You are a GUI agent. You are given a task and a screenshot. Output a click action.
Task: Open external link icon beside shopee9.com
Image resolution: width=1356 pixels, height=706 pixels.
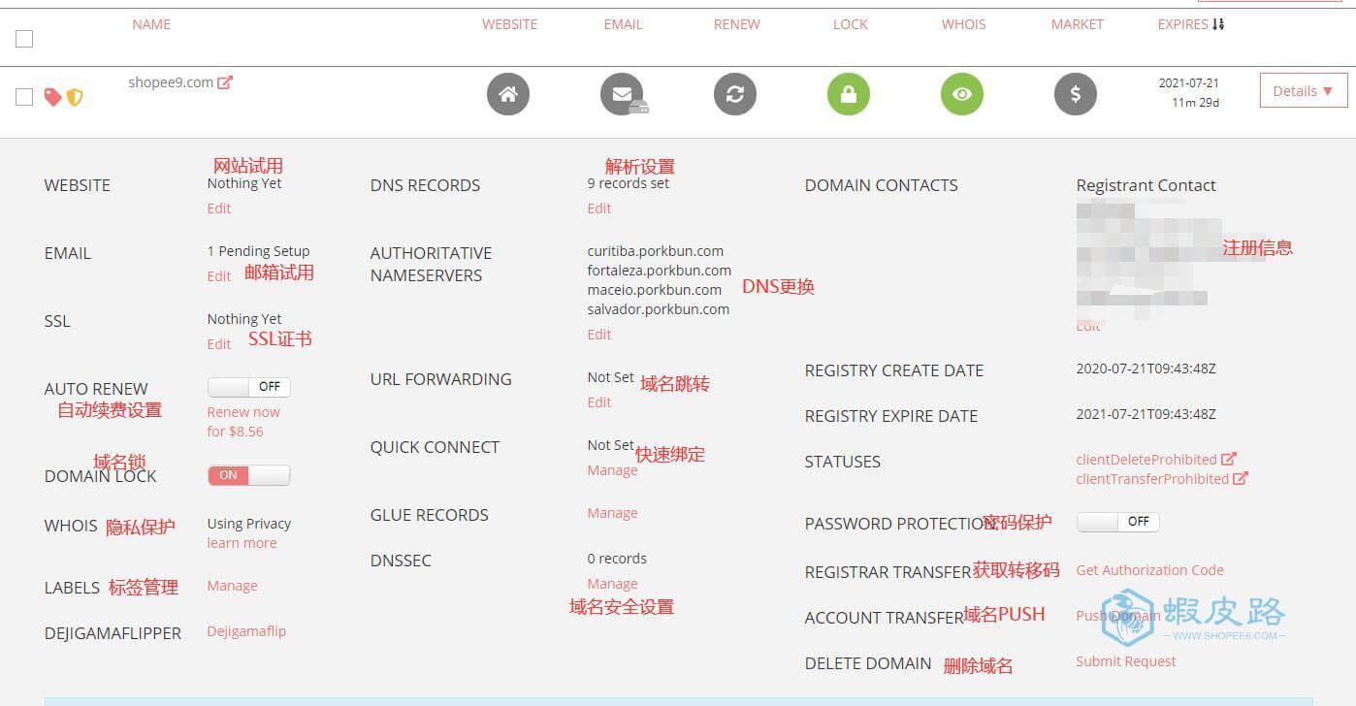pyautogui.click(x=225, y=82)
